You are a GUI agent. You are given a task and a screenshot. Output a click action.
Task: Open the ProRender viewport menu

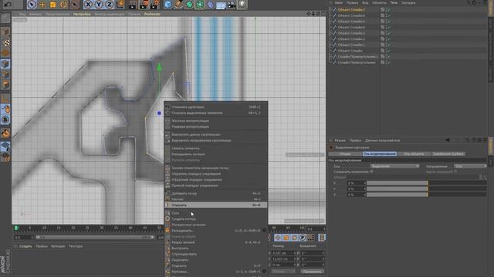[152, 14]
